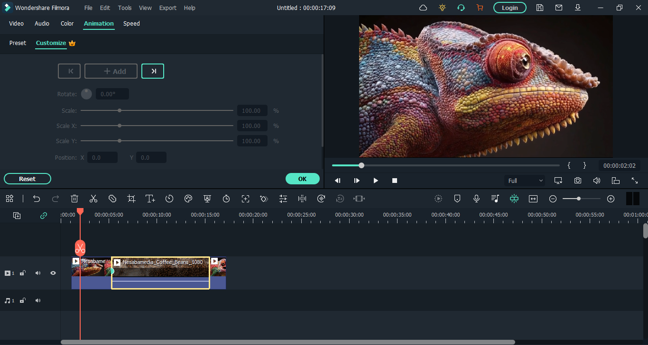The height and width of the screenshot is (345, 648).
Task: Toggle visibility eye on video track 1
Action: tap(53, 273)
